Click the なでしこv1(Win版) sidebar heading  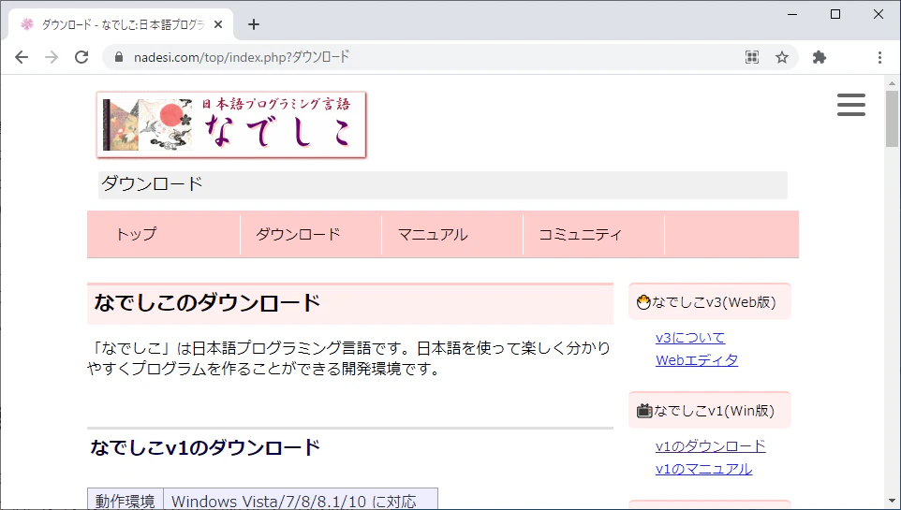[710, 411]
